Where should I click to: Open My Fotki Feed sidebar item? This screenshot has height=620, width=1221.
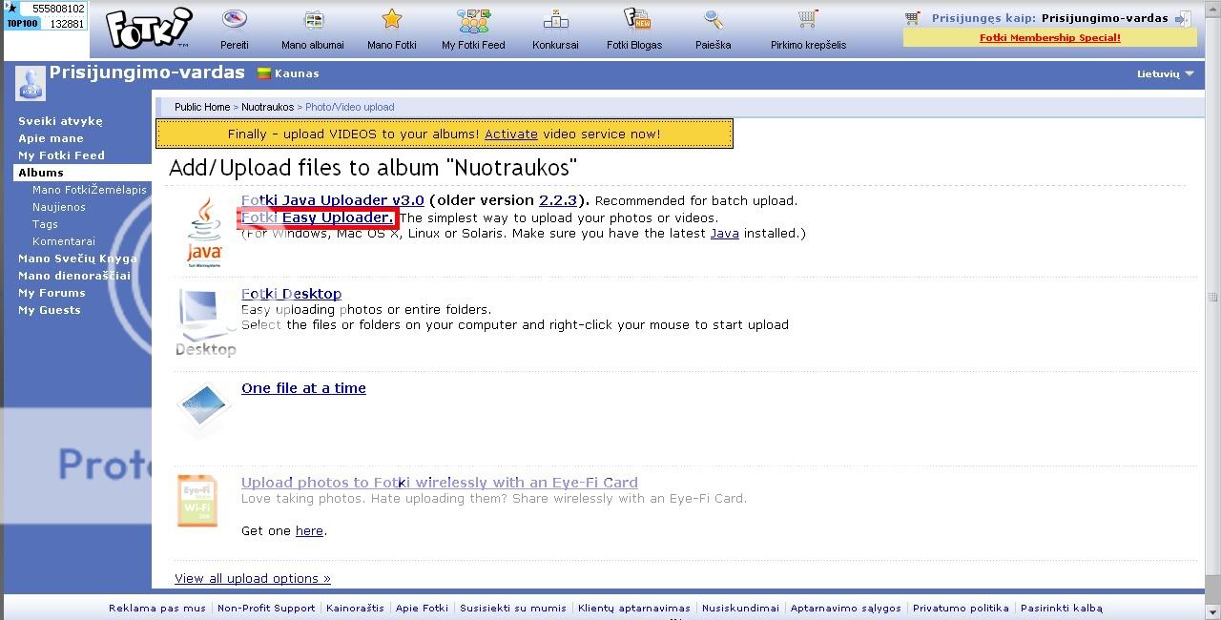coord(61,155)
